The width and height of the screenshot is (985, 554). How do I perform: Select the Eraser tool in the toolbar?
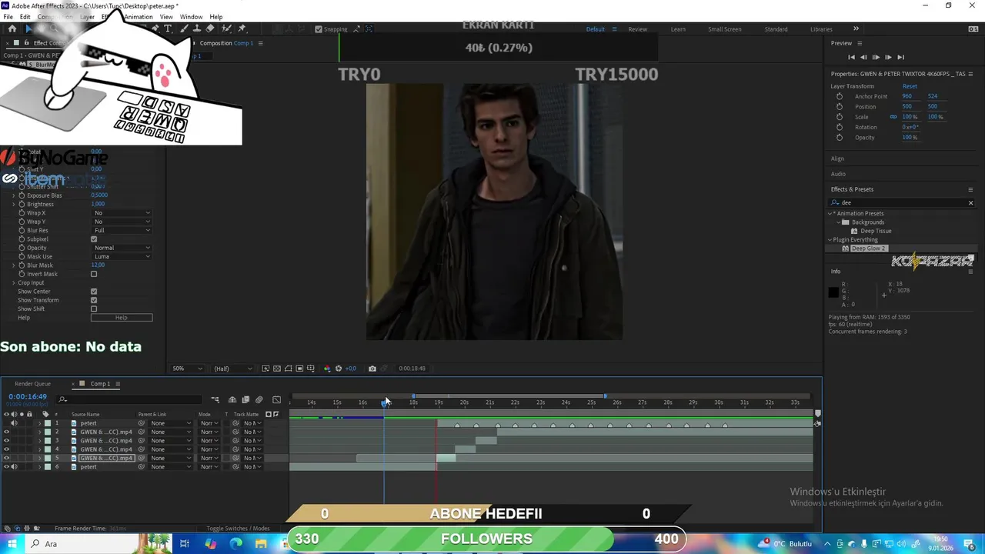209,29
